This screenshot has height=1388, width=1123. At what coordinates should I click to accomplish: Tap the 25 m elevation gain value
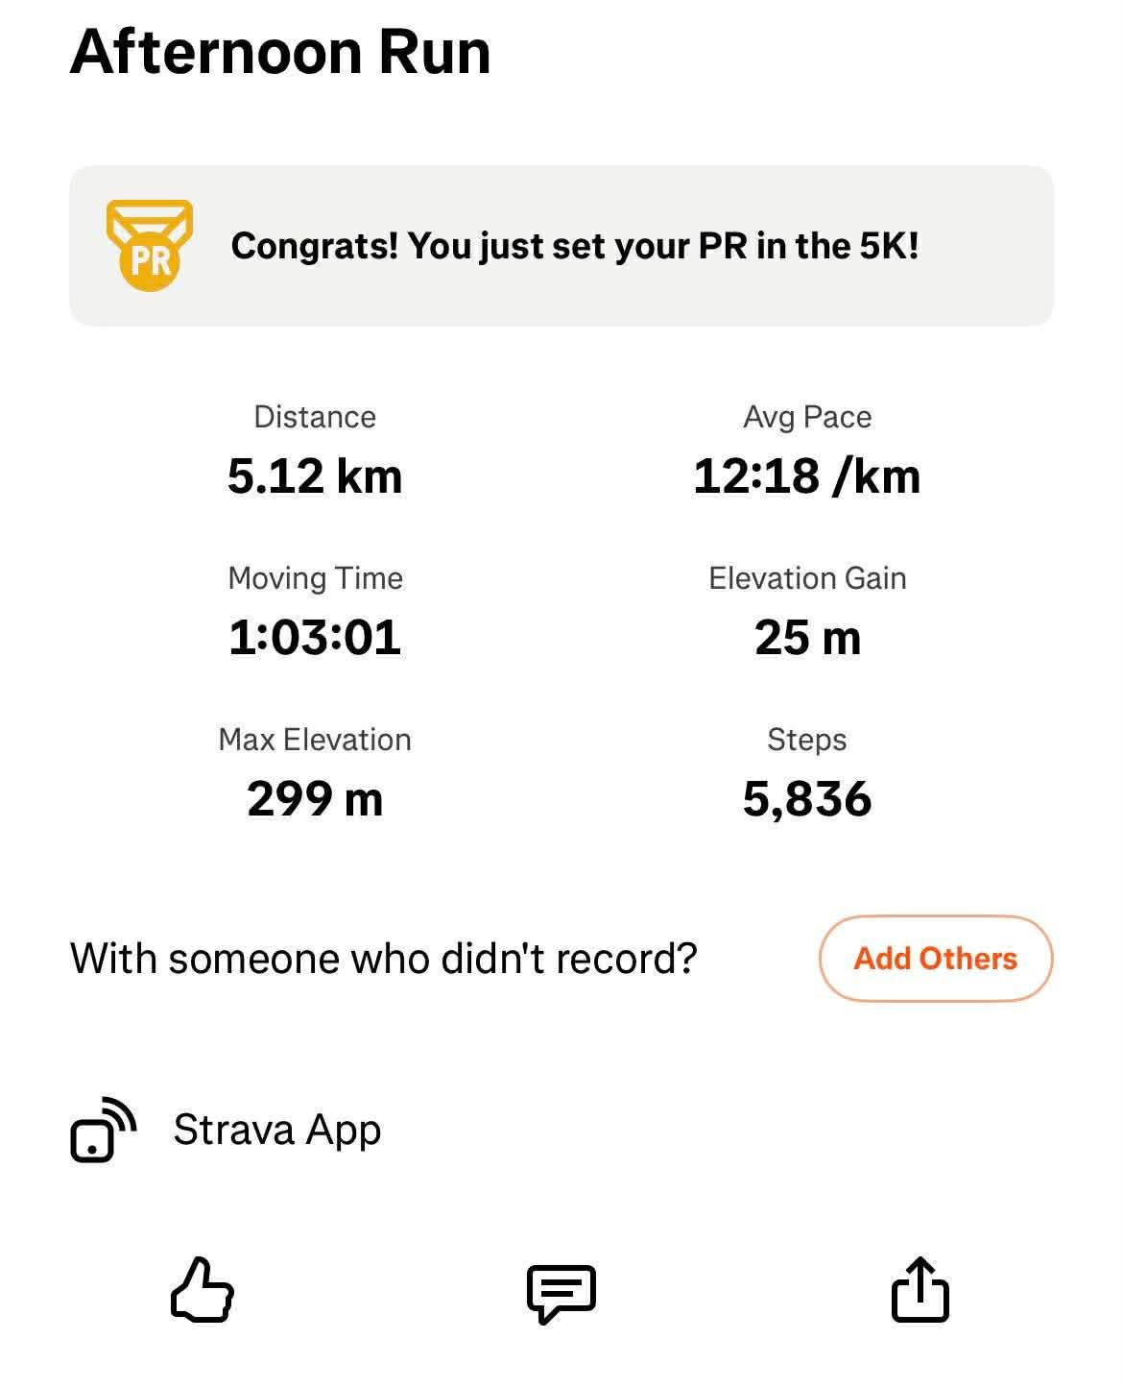point(807,638)
